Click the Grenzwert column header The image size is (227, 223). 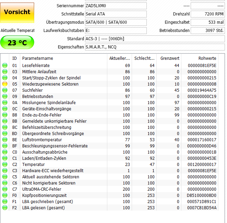169,58
